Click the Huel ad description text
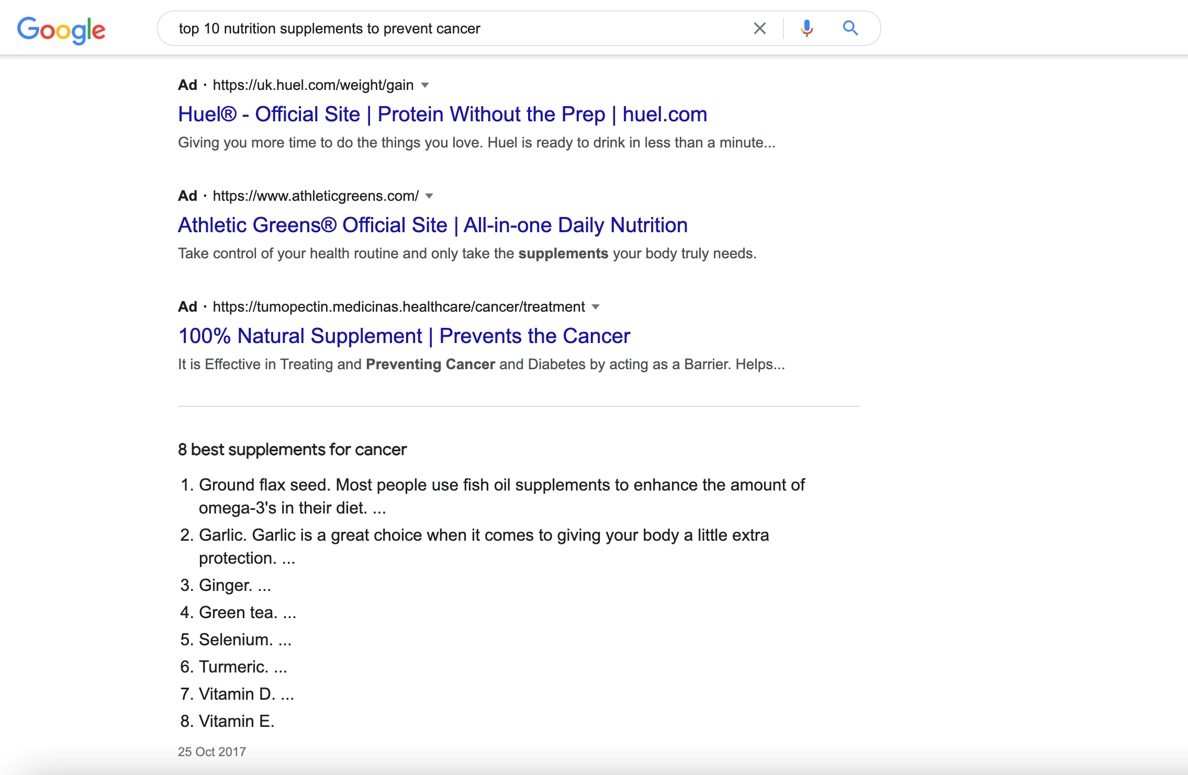The image size is (1188, 775). tap(476, 143)
